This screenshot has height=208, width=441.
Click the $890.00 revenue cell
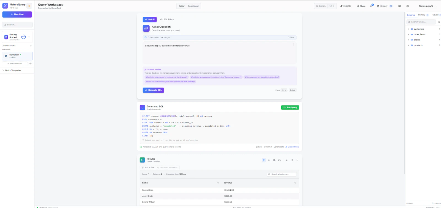click(x=228, y=196)
